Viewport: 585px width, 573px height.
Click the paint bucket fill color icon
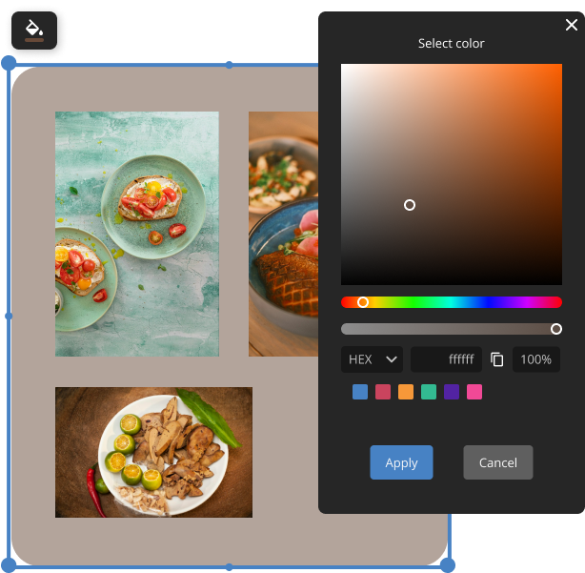34,31
